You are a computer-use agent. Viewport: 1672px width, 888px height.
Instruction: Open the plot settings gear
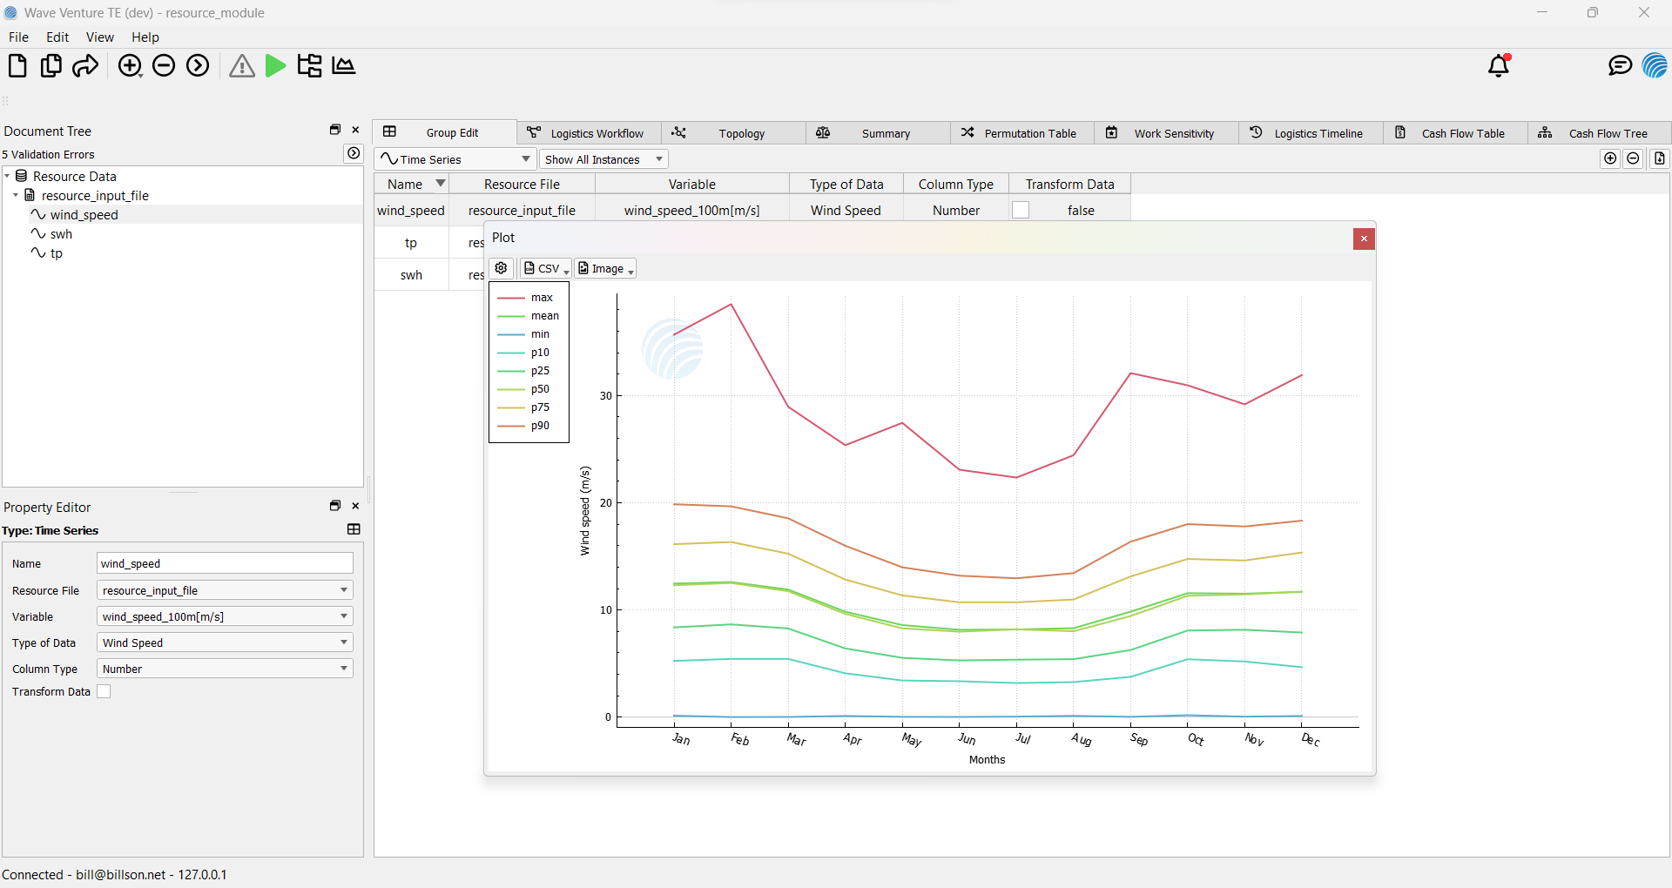coord(502,268)
